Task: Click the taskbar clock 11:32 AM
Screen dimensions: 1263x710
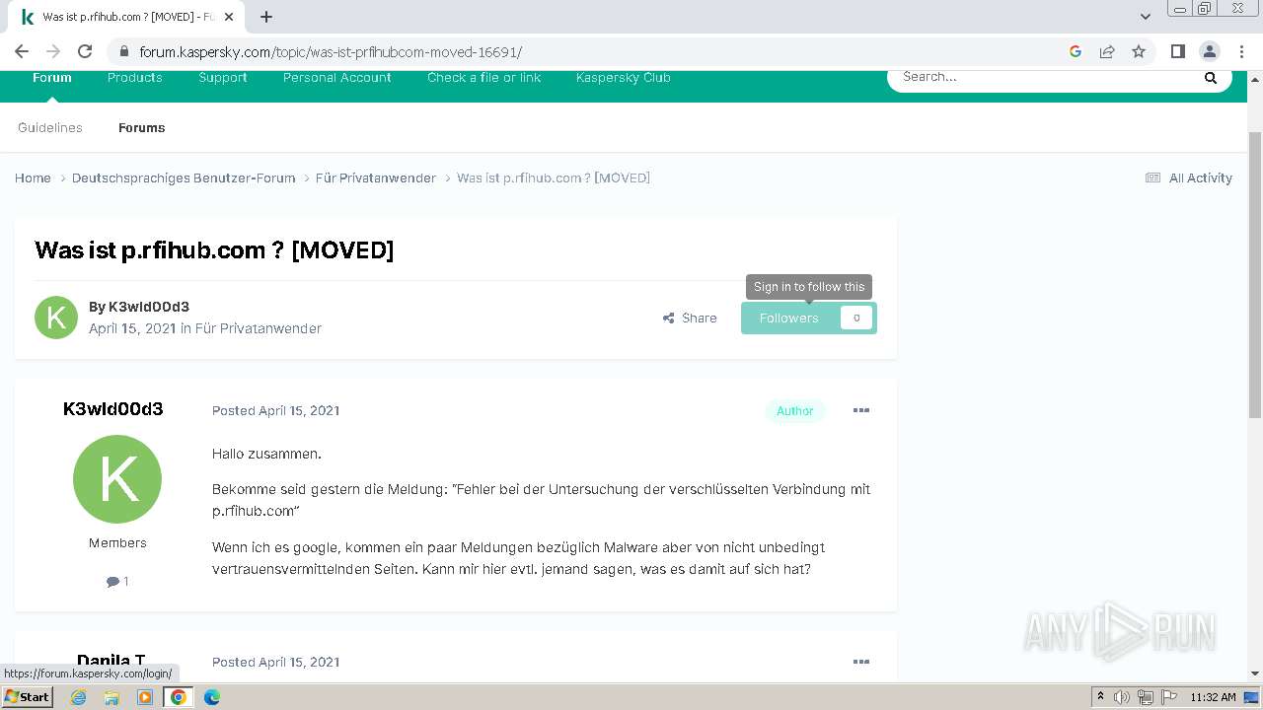Action: point(1213,697)
